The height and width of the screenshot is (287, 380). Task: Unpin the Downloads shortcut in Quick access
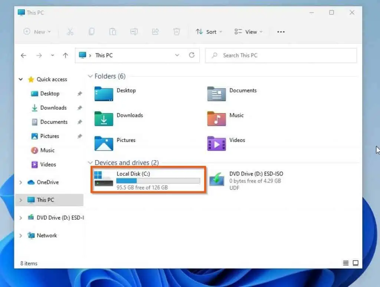click(79, 108)
